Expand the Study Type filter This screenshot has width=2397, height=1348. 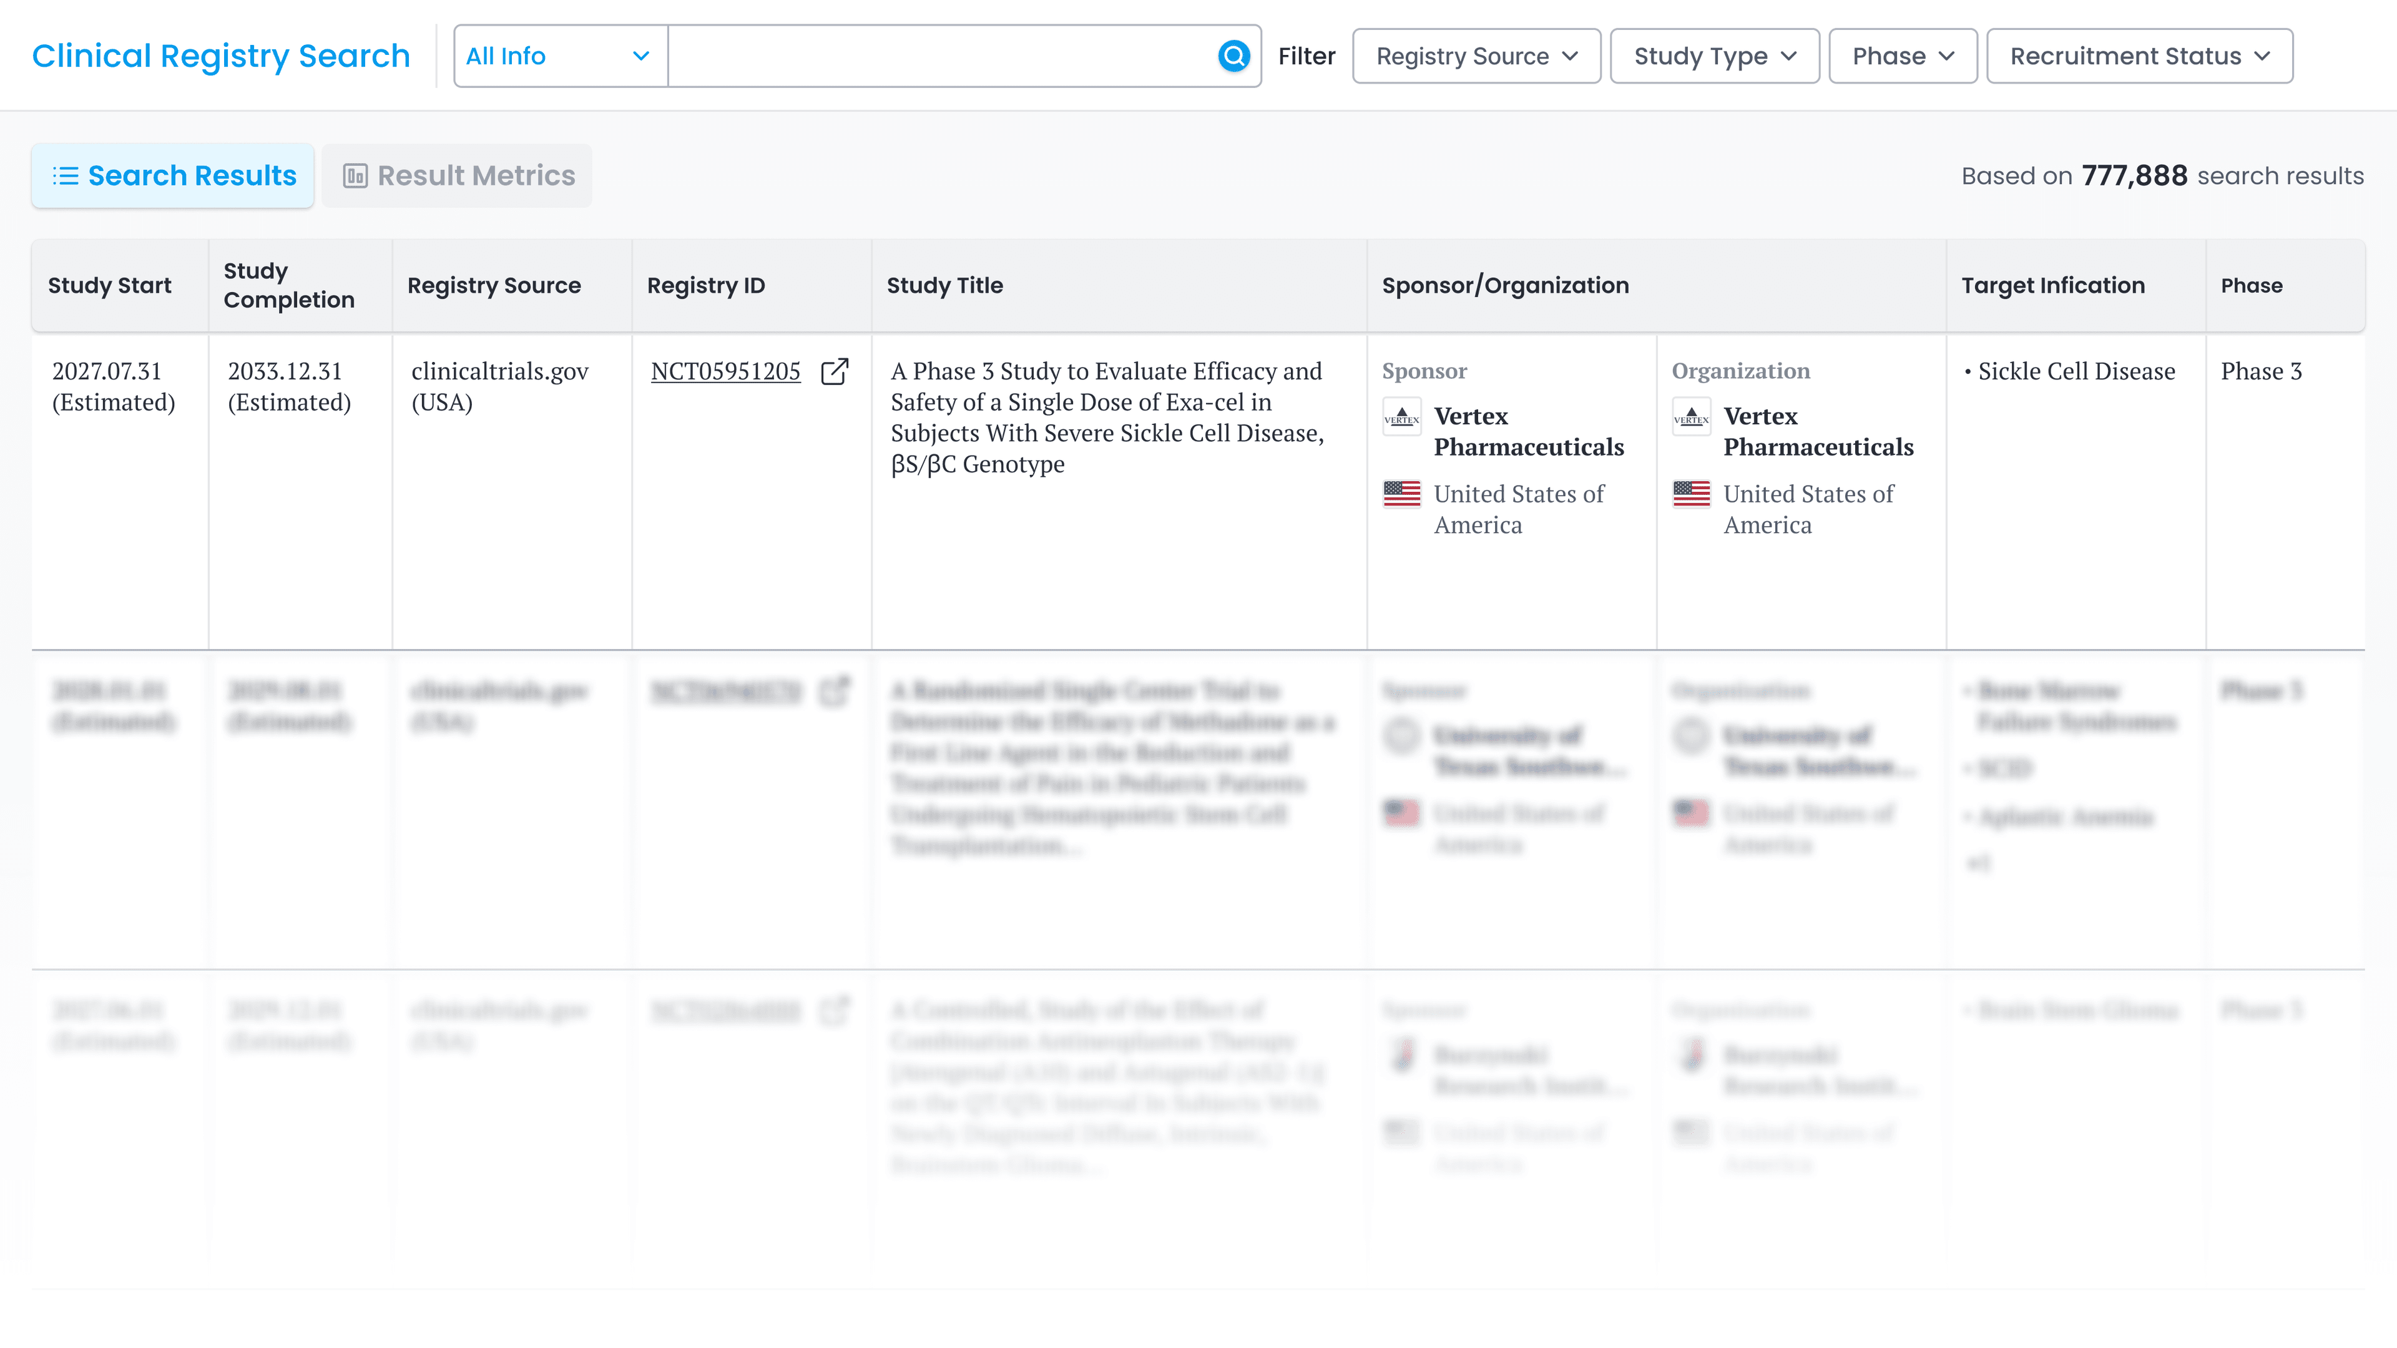(1714, 56)
